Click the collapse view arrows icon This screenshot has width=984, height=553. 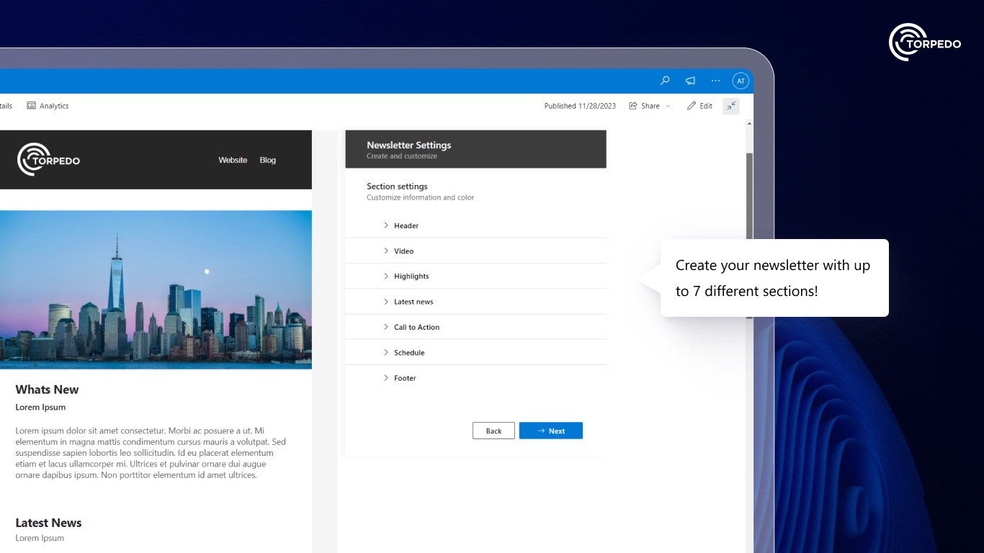tap(731, 106)
